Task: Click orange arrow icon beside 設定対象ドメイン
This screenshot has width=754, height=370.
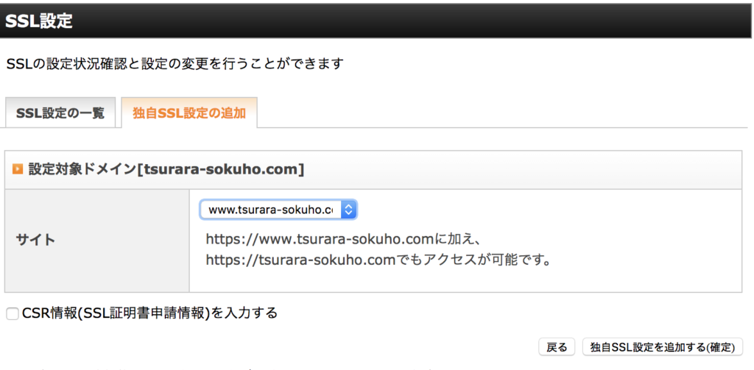Action: [18, 169]
